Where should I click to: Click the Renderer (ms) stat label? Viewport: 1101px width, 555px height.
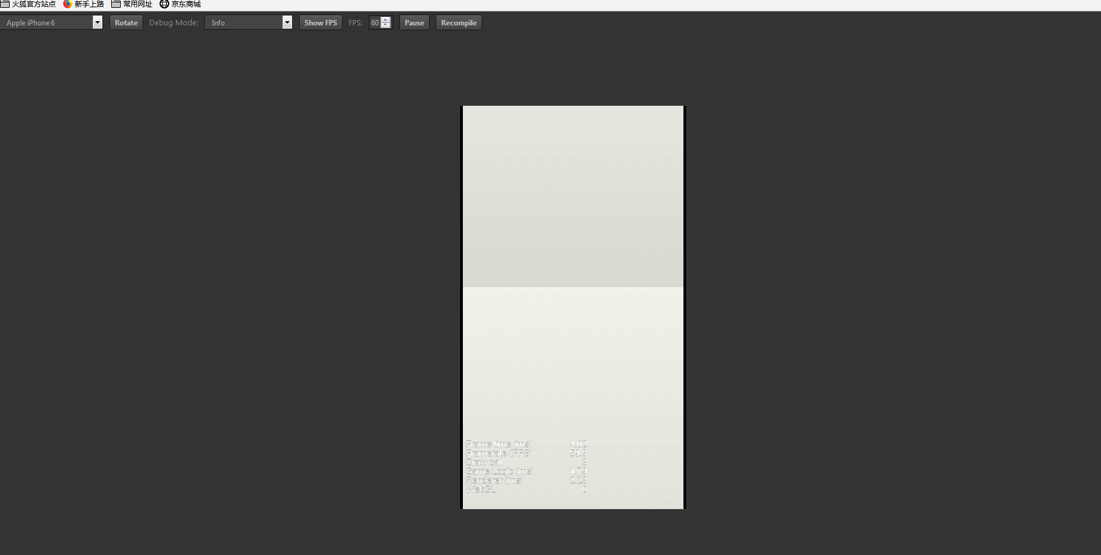tap(494, 480)
